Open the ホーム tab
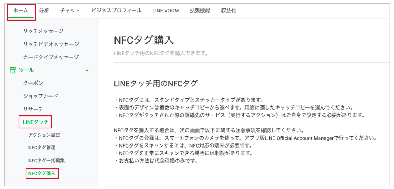This screenshot has height=189, width=394. [21, 11]
